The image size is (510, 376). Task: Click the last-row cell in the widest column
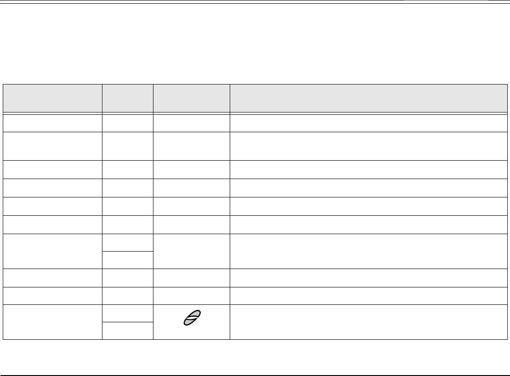pyautogui.click(x=368, y=322)
